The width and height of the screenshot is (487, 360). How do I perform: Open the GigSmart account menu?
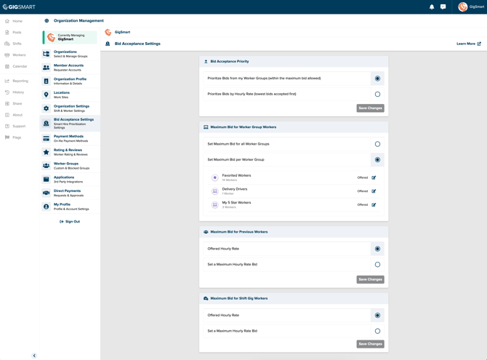click(x=471, y=7)
